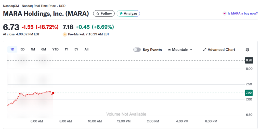Open the "Is MARA a buy now?" link
261x131 pixels.
(242, 14)
